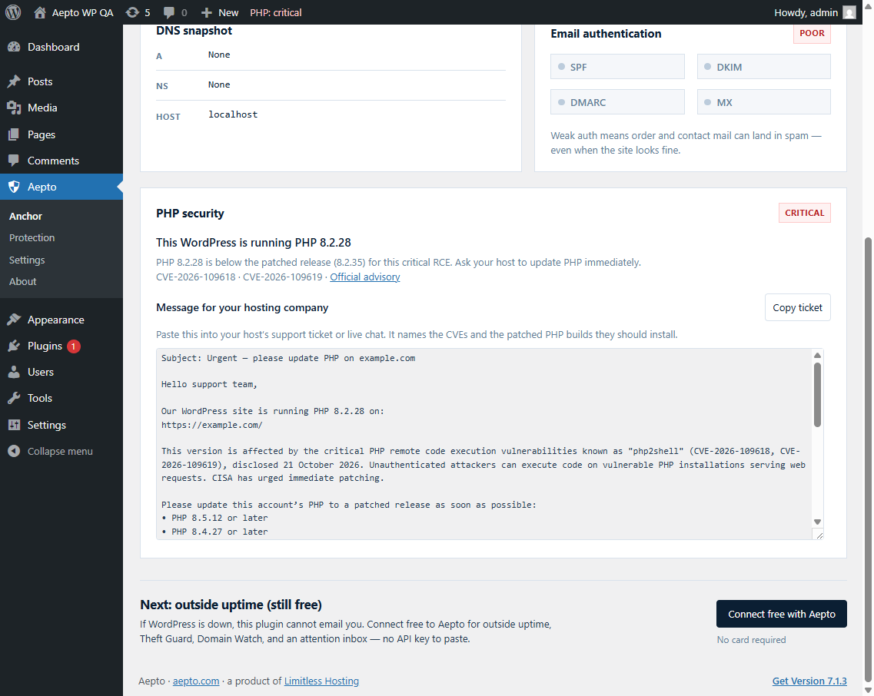Click the Settings sliders icon in sidebar
Image resolution: width=874 pixels, height=696 pixels.
[14, 425]
